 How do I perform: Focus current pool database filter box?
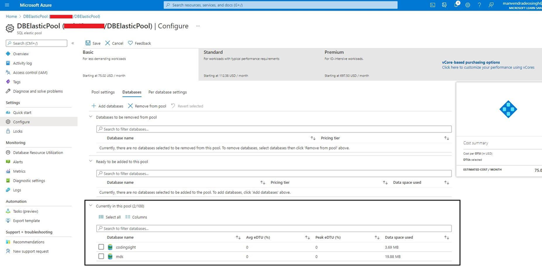(x=274, y=229)
